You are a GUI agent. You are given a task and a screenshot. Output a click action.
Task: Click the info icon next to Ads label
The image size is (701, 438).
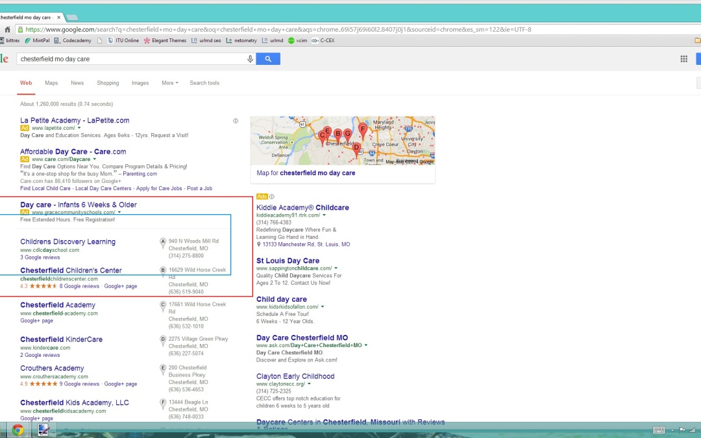272,197
